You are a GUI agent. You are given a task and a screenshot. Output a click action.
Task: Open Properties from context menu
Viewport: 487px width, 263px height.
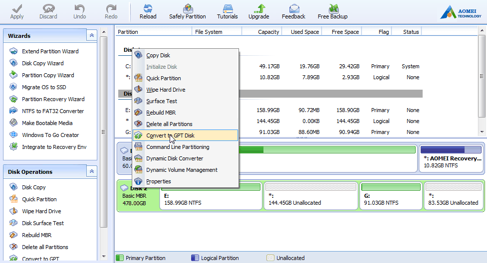pos(186,181)
